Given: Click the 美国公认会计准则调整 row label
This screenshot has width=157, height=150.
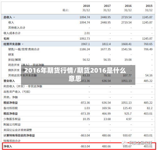Looking at the screenshot, I should pos(18,130).
